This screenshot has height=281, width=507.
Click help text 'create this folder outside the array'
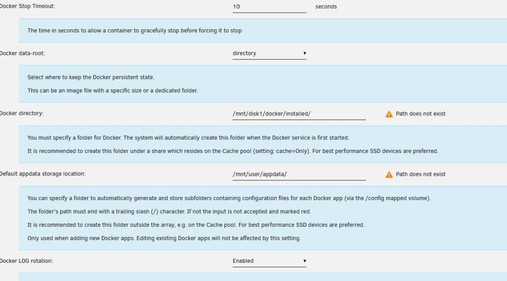tap(196, 225)
